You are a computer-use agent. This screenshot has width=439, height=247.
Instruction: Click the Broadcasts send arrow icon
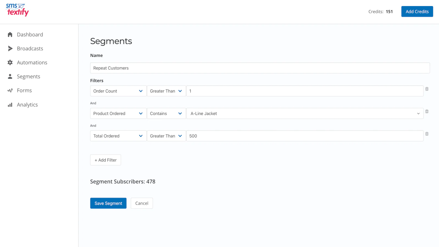(10, 49)
